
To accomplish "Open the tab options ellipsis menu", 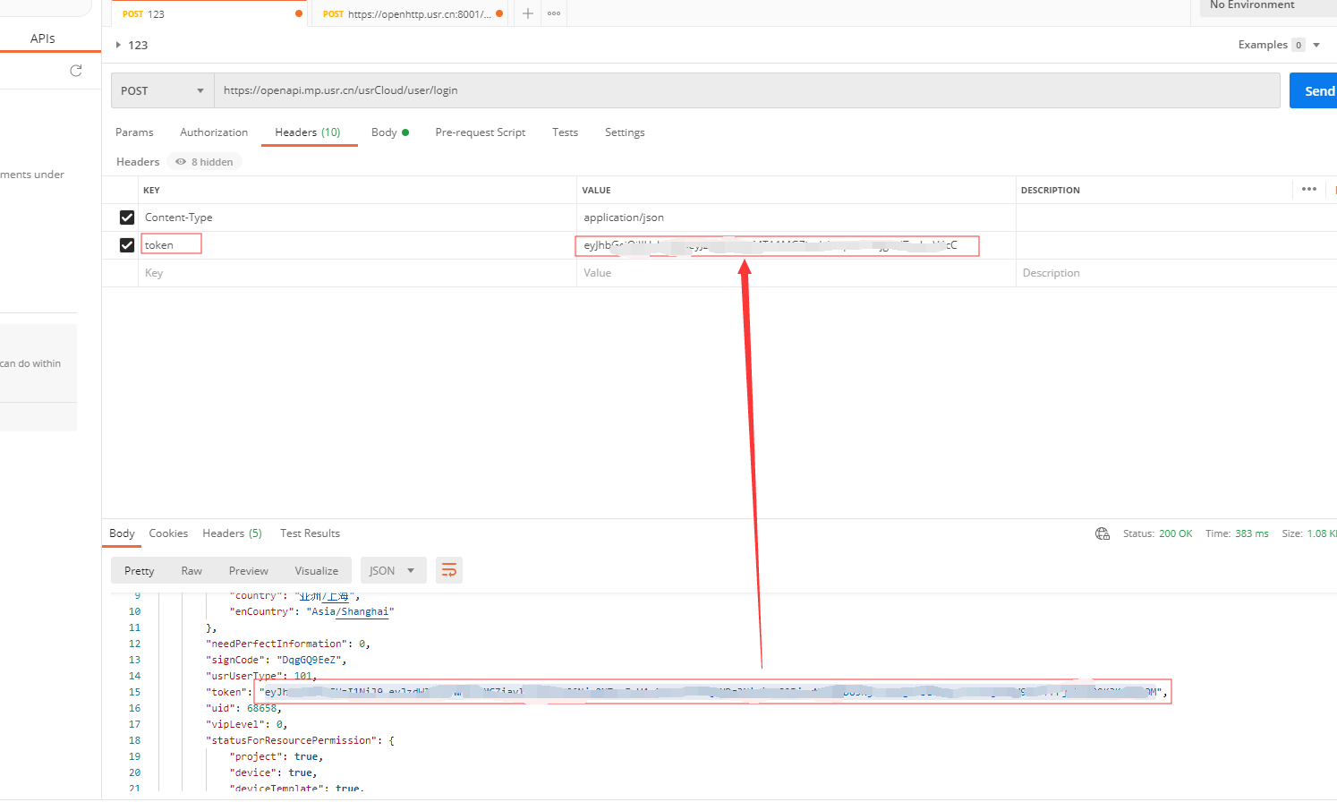I will coord(554,13).
